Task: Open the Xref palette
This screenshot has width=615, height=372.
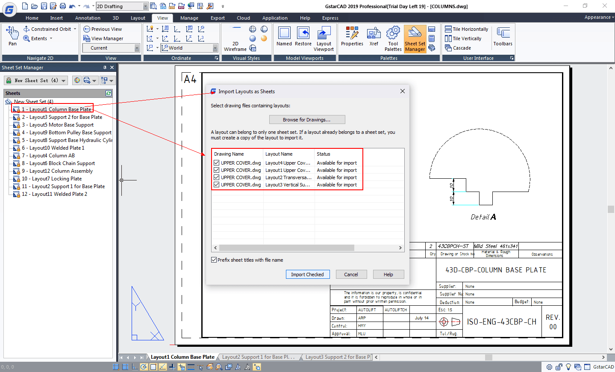Action: [x=374, y=36]
